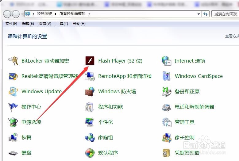Open the Windows CardSpace icon
The image size is (239, 161).
(166, 76)
